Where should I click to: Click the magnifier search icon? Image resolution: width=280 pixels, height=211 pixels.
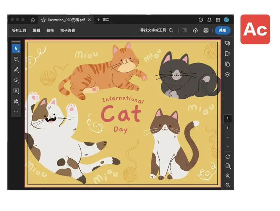[171, 30]
